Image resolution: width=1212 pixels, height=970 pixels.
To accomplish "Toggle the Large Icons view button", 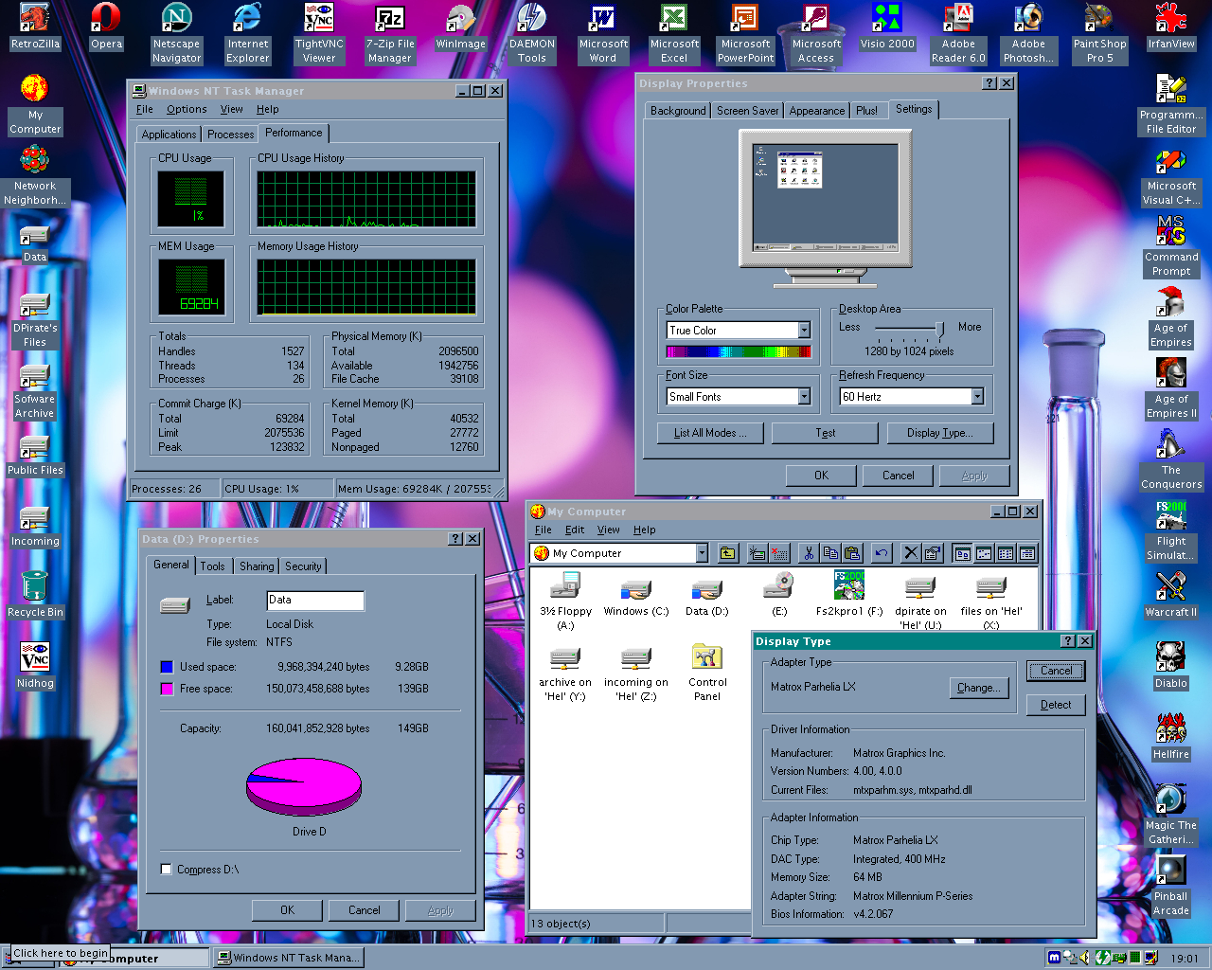I will click(x=962, y=553).
